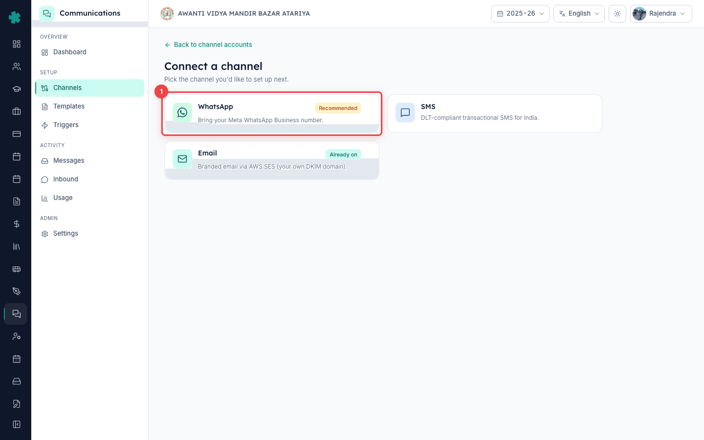The height and width of the screenshot is (440, 704).
Task: Click the SMS message bubble icon
Action: tap(405, 112)
